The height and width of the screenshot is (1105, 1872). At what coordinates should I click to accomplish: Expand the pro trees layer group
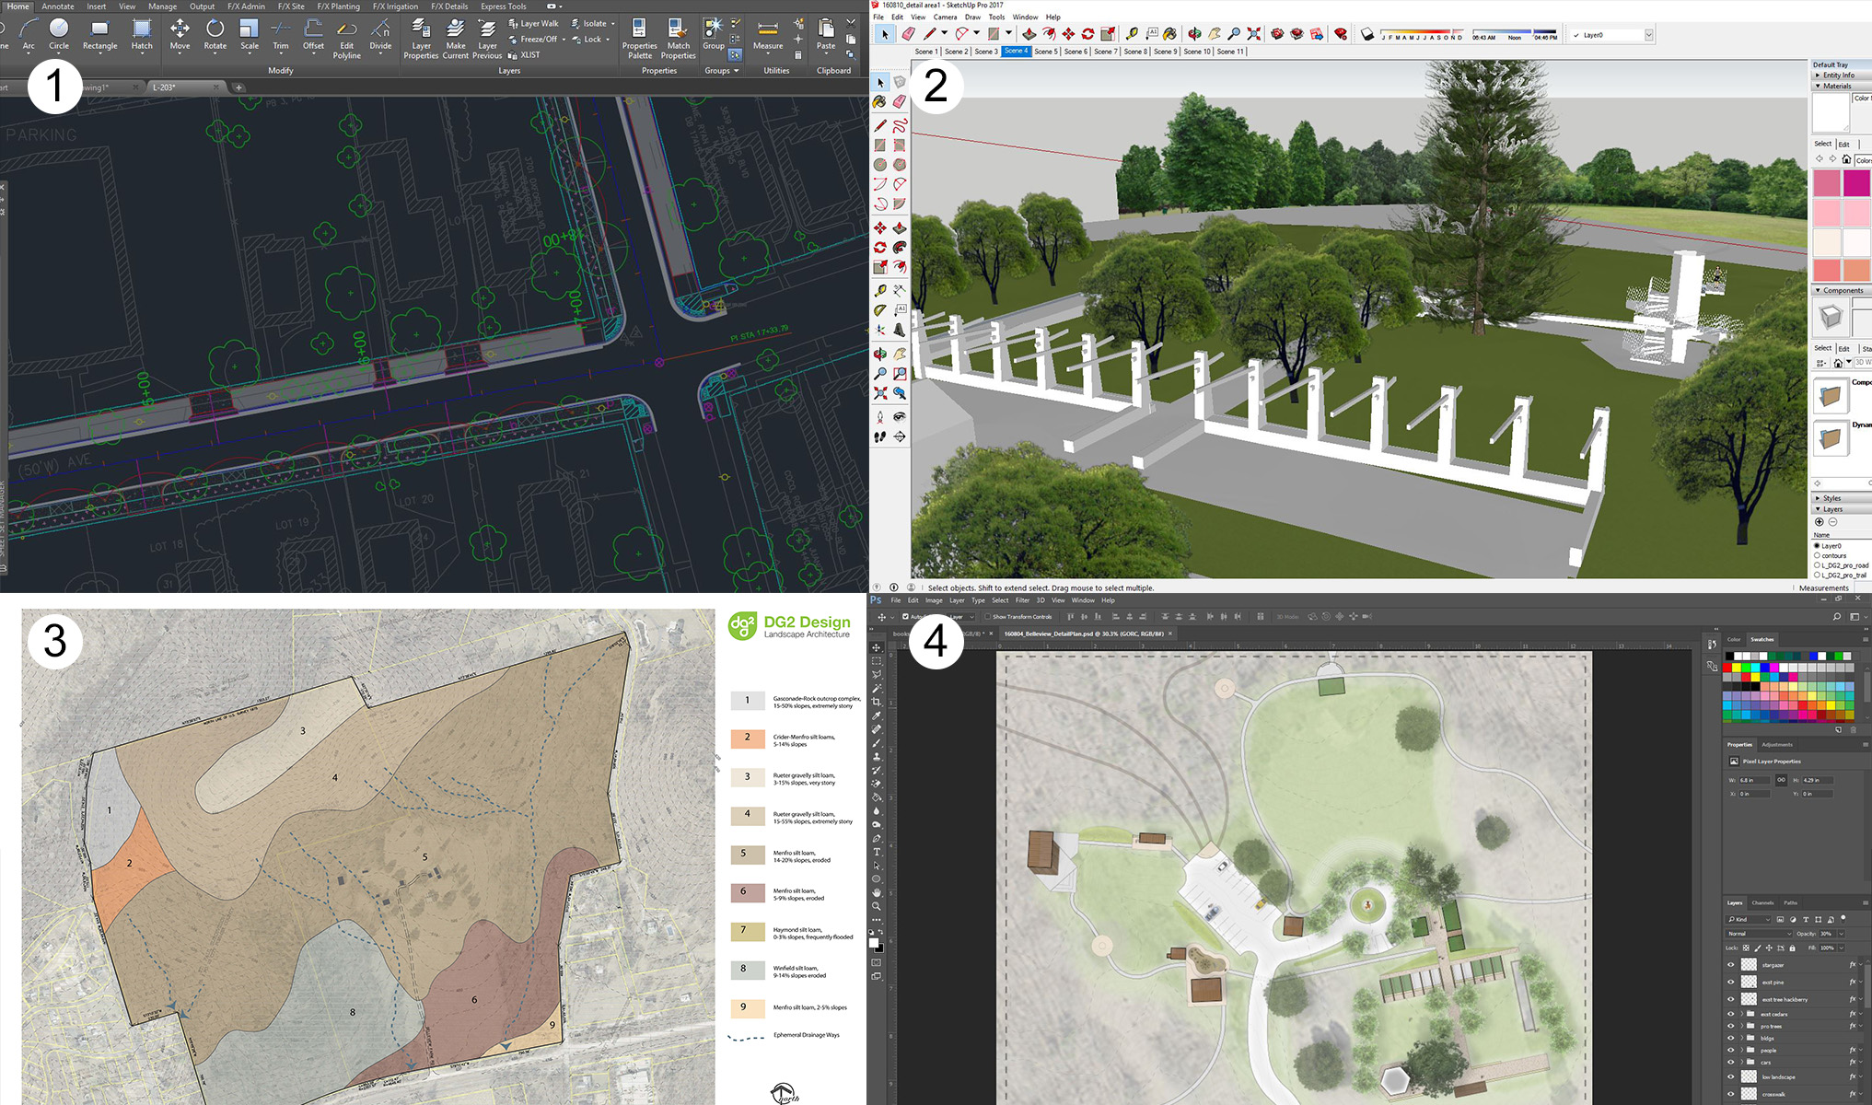[x=1741, y=1026]
